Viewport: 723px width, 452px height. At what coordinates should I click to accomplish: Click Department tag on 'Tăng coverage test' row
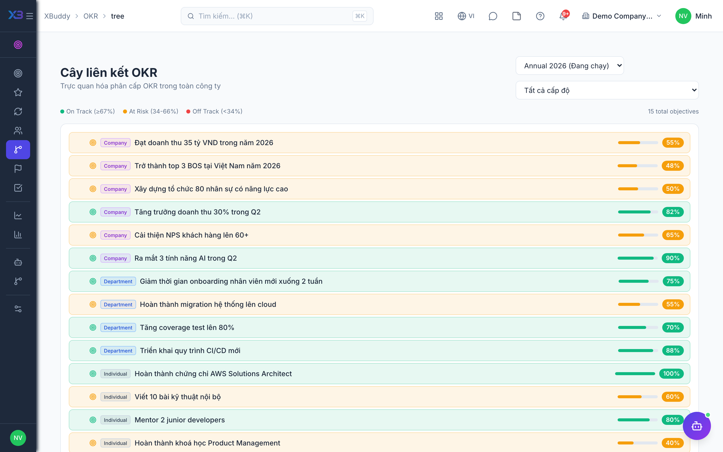(x=118, y=327)
